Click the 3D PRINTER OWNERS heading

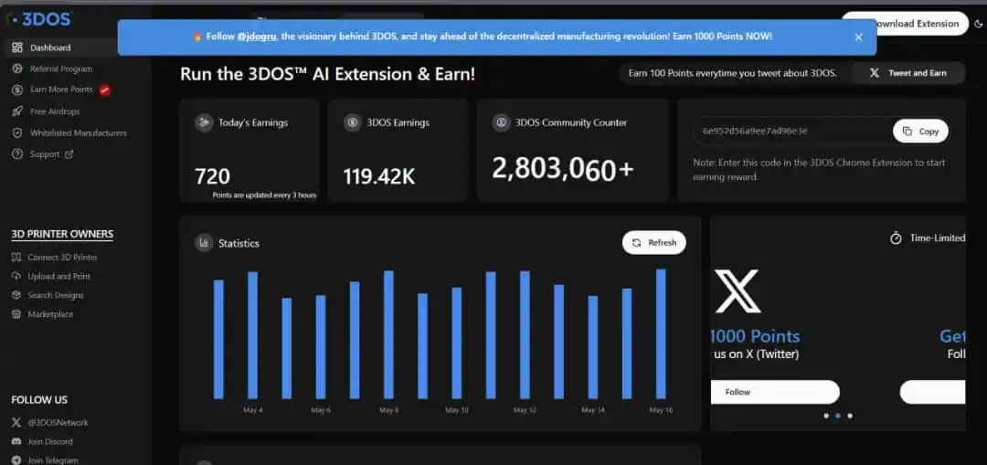point(62,235)
